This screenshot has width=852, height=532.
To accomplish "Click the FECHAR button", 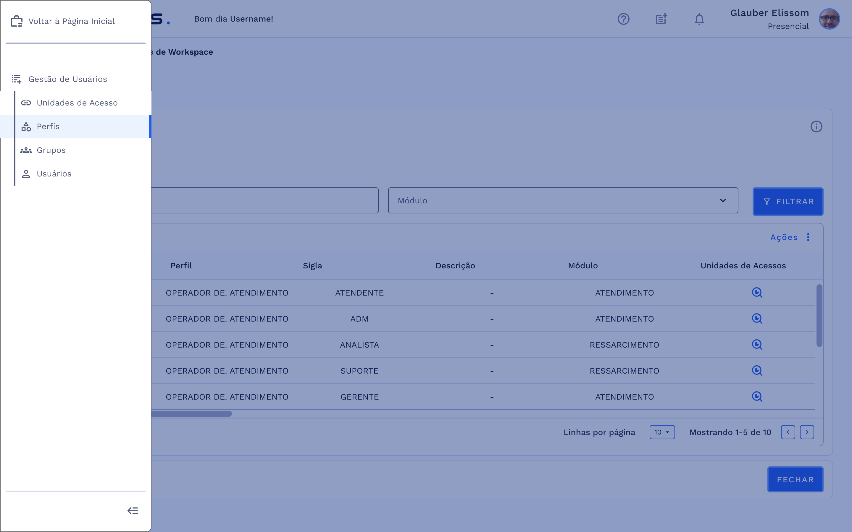I will tap(795, 480).
